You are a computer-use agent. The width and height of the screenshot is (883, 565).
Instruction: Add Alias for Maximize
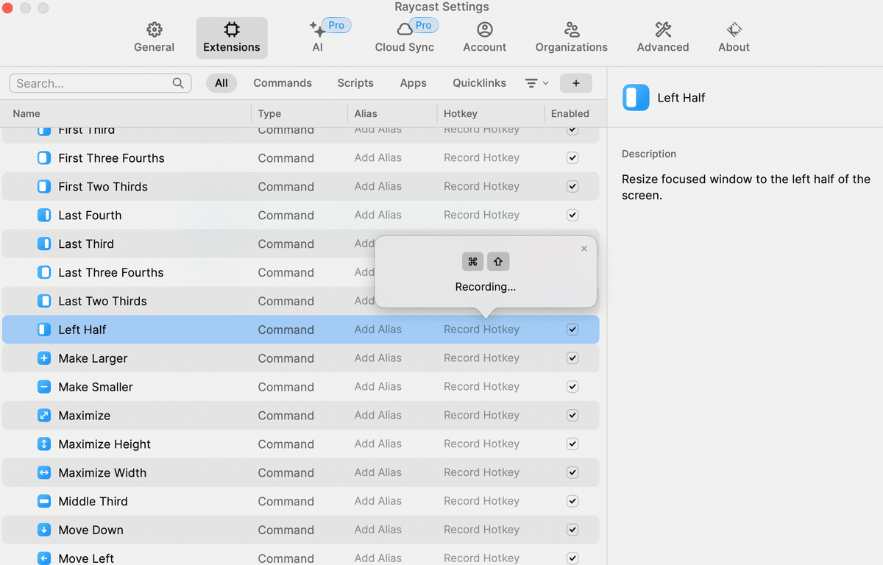[378, 415]
